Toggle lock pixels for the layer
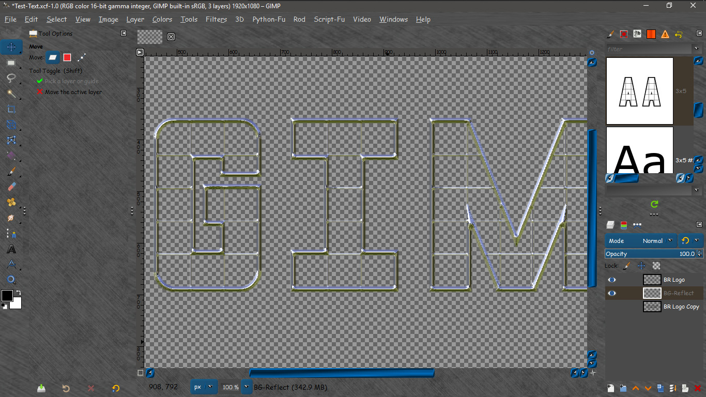706x397 pixels. (626, 266)
